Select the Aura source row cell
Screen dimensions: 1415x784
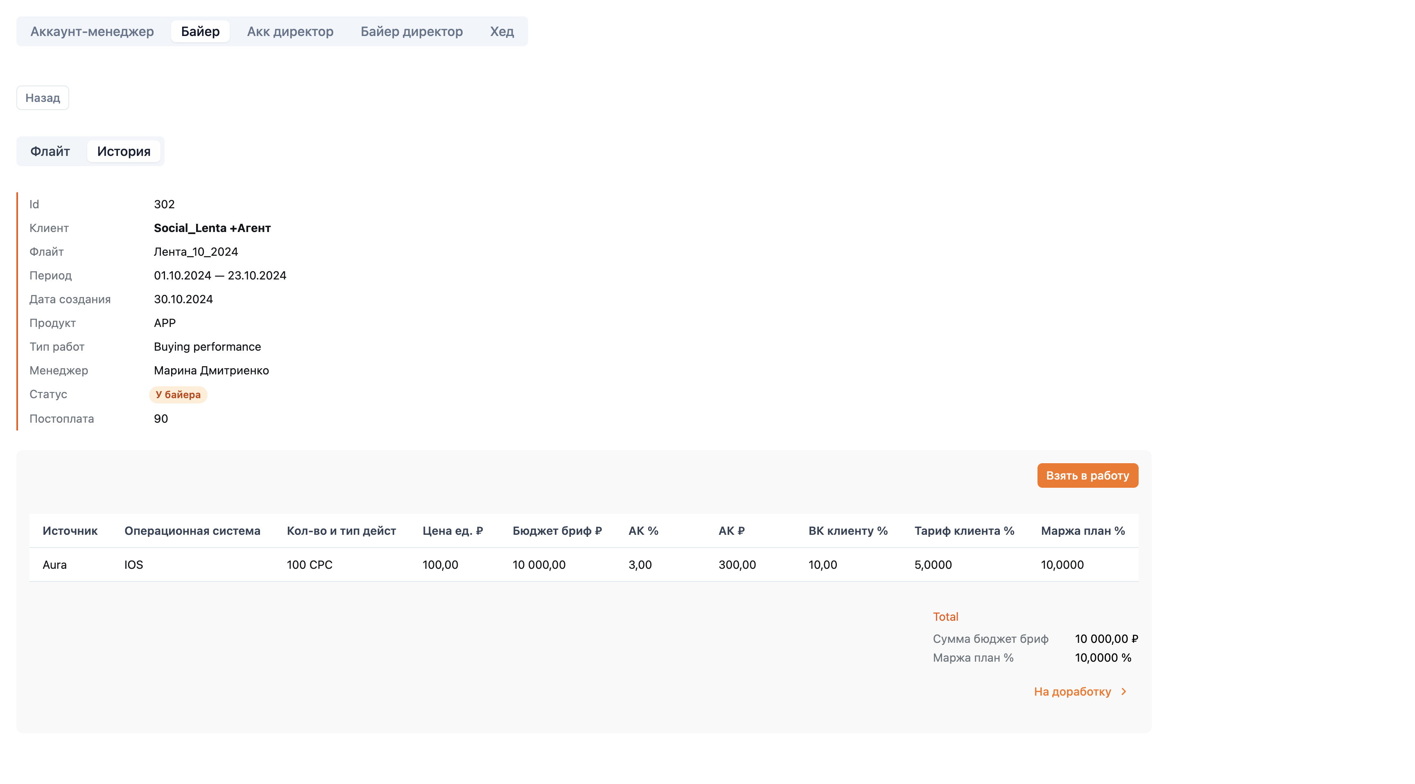coord(54,564)
